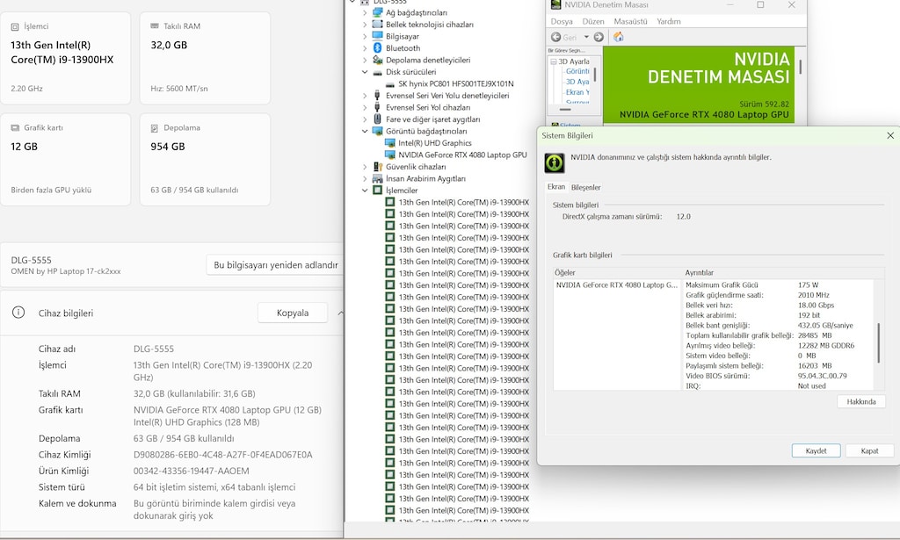900x540 pixels.
Task: Click the Takılı RAM card icon
Action: pos(155,25)
